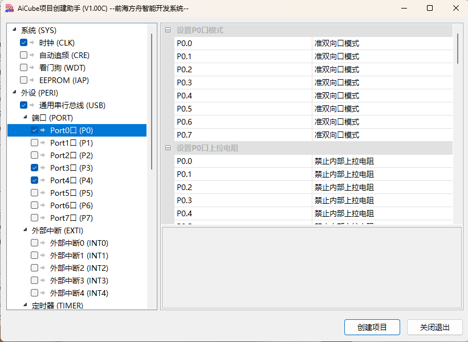
Task: Open mode value 准双向口模式 for P0.3
Action: coord(382,83)
